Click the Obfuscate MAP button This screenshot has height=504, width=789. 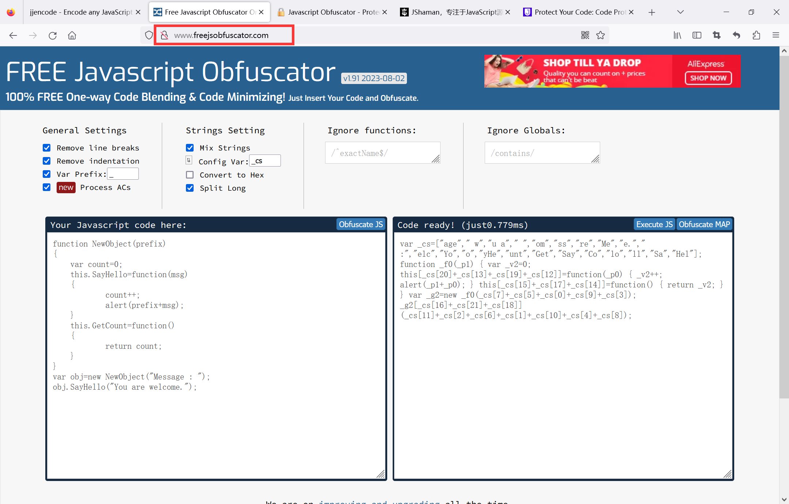[704, 225]
